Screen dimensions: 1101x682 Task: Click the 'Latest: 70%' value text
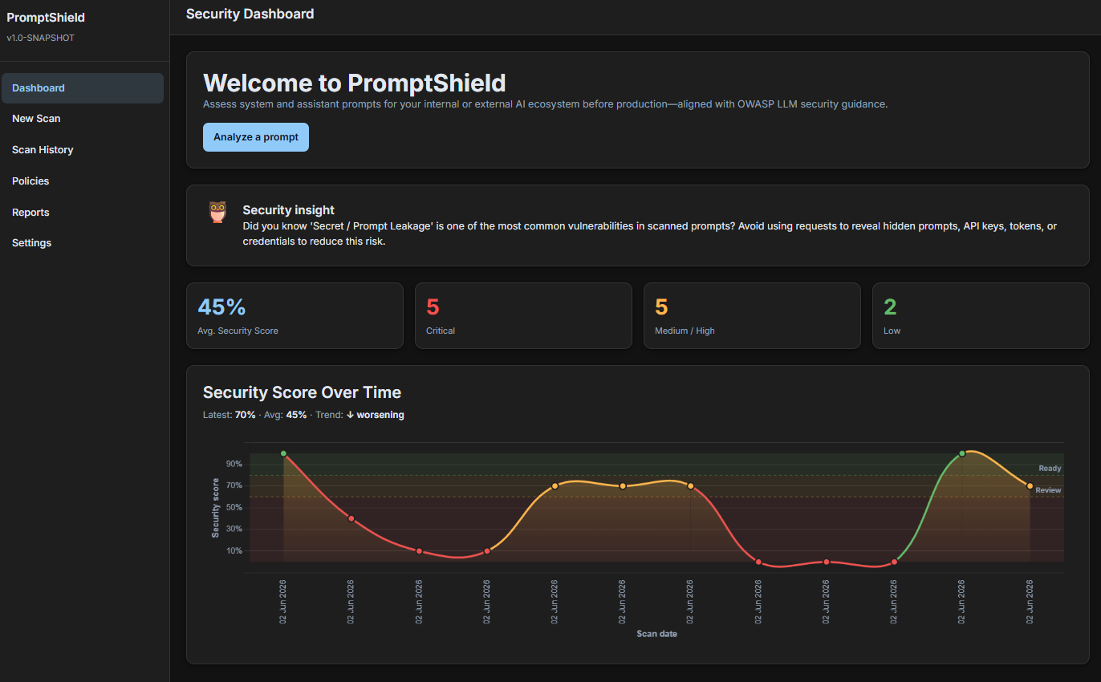pyautogui.click(x=230, y=415)
